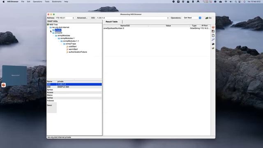
Task: Select the snmpModules-1-1 tree node
Action: (71, 41)
